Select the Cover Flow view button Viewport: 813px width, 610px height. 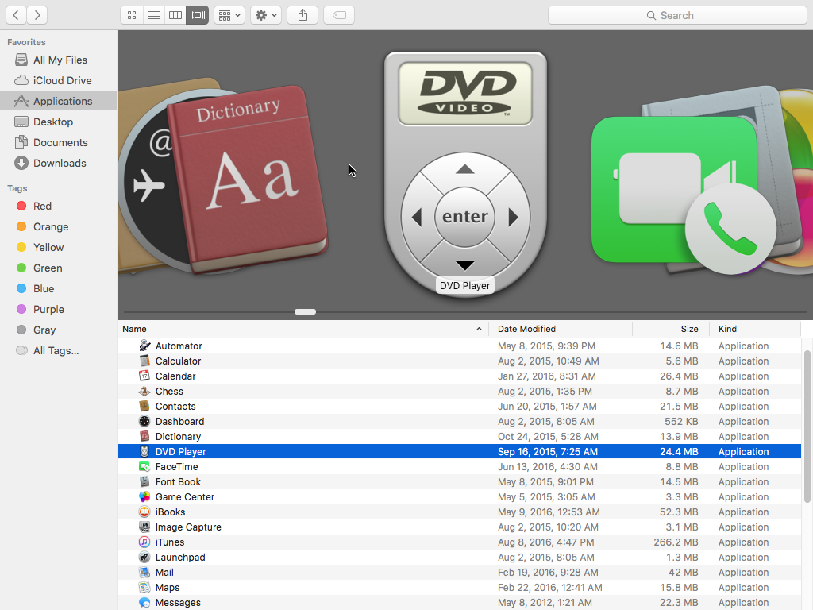click(x=198, y=15)
